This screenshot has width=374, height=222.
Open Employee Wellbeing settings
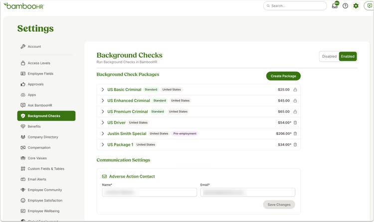(43, 211)
